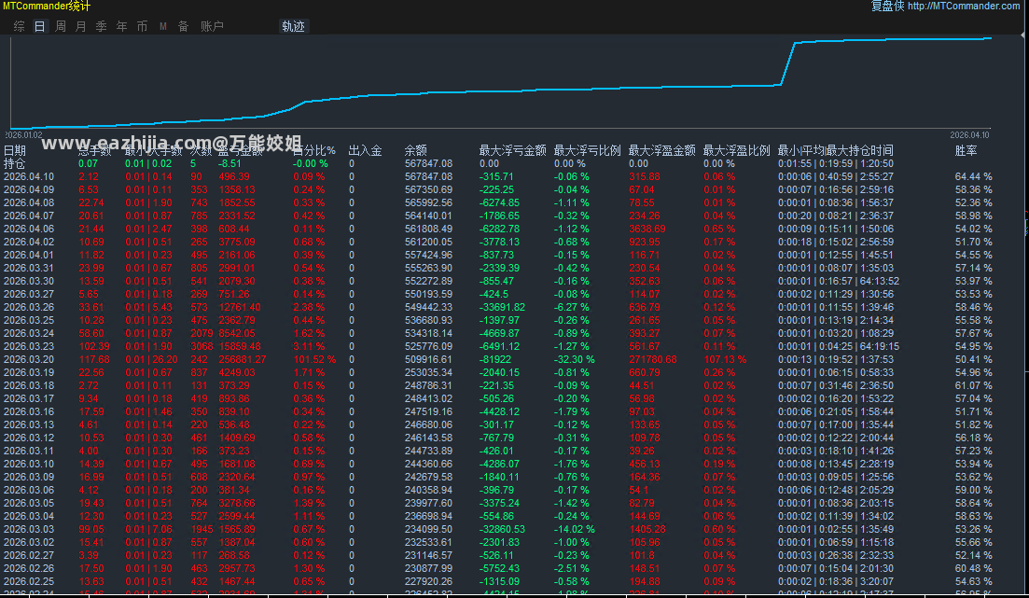Click the 最大浮亏比例 column header
The image size is (1029, 598).
[x=588, y=150]
